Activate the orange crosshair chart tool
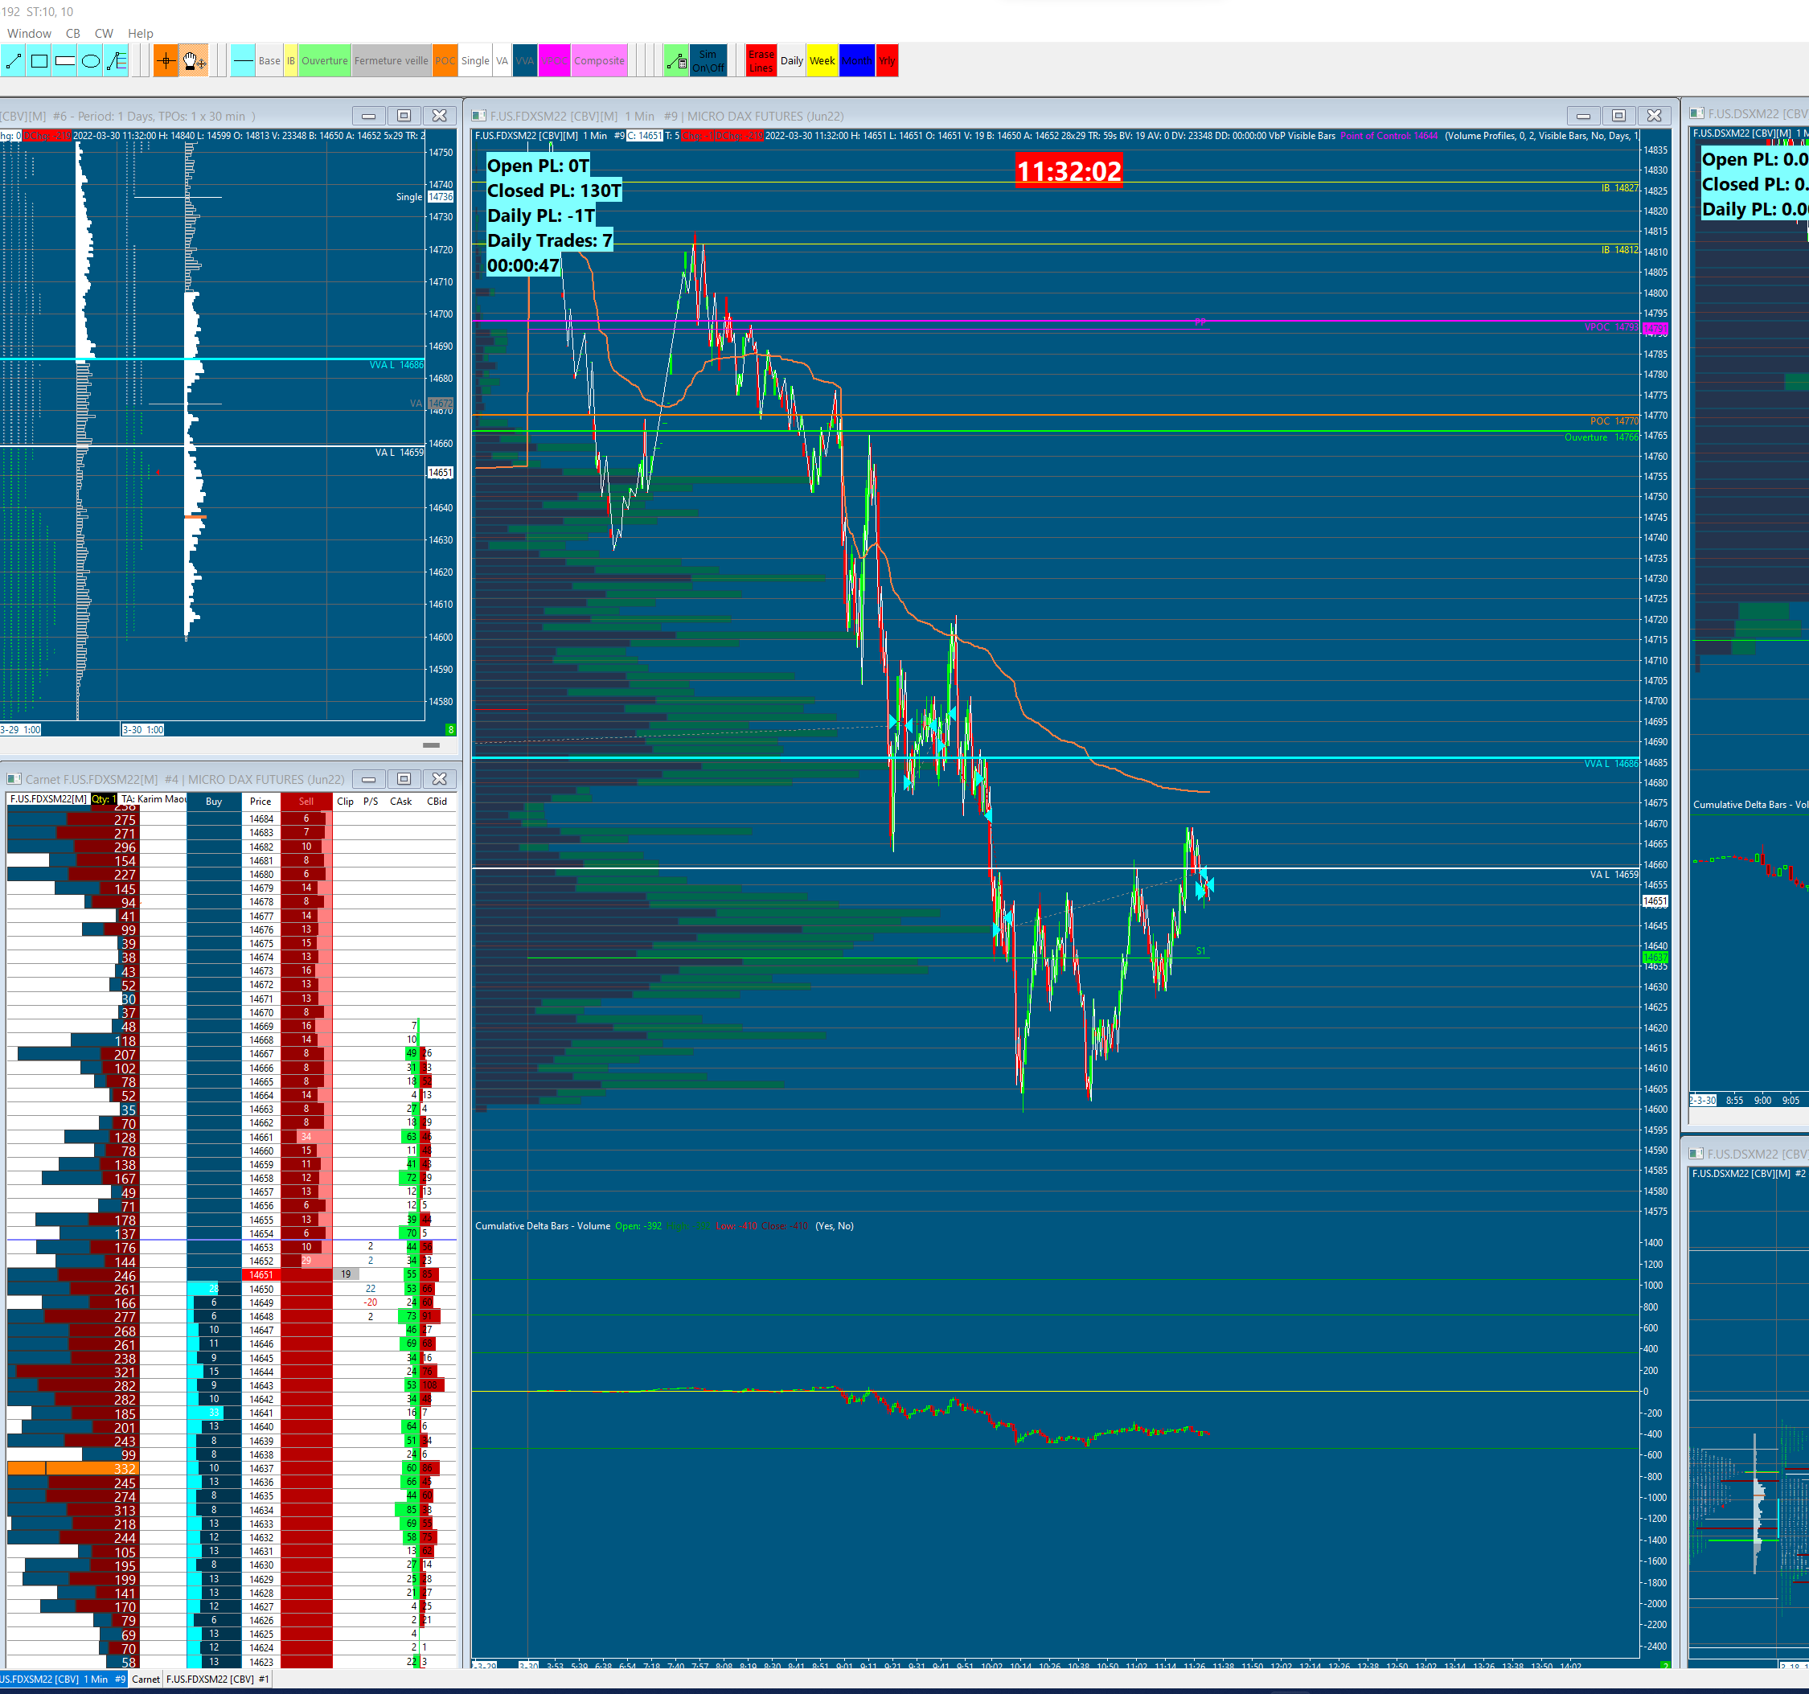The width and height of the screenshot is (1809, 1694). click(x=166, y=61)
